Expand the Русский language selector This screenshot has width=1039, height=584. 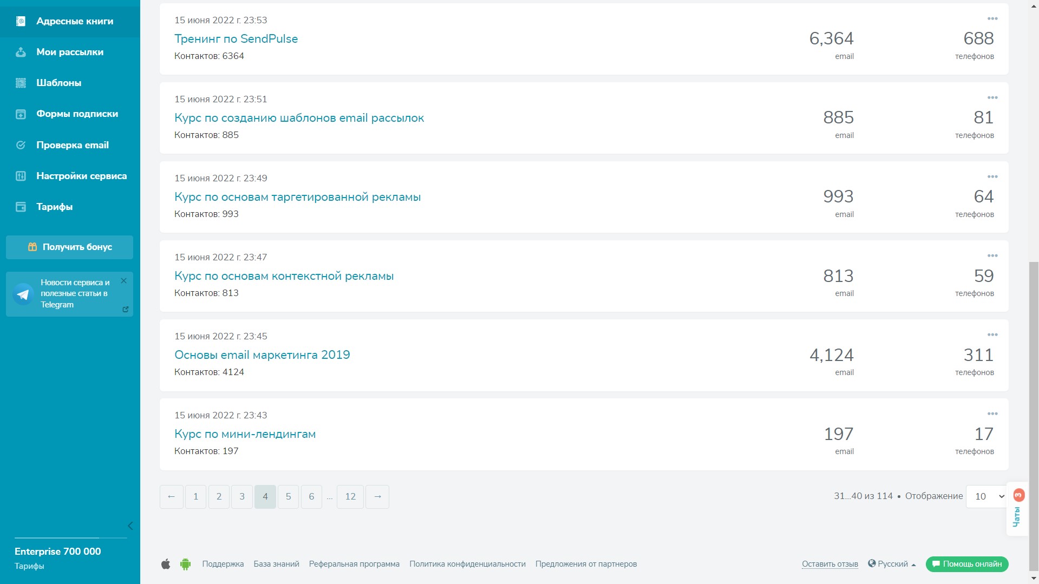pos(892,564)
